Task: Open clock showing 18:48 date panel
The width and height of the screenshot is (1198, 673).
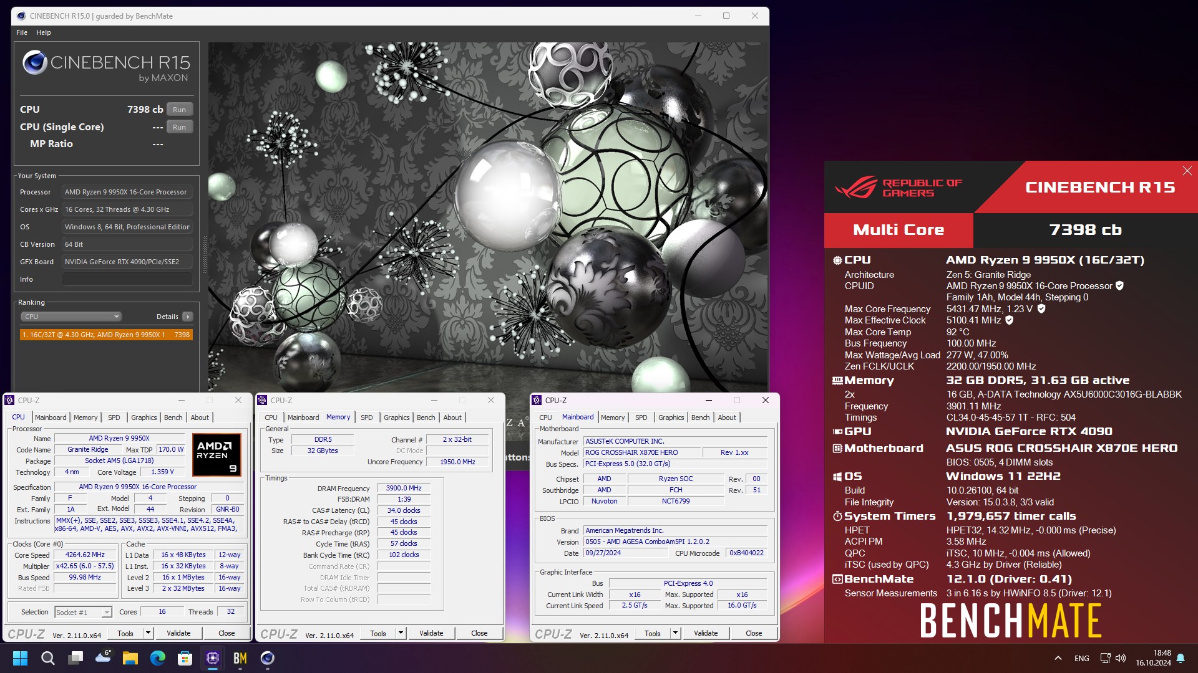Action: tap(1153, 658)
